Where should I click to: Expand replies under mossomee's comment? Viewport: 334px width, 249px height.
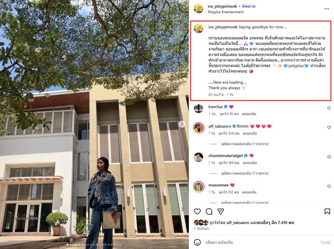(245, 202)
